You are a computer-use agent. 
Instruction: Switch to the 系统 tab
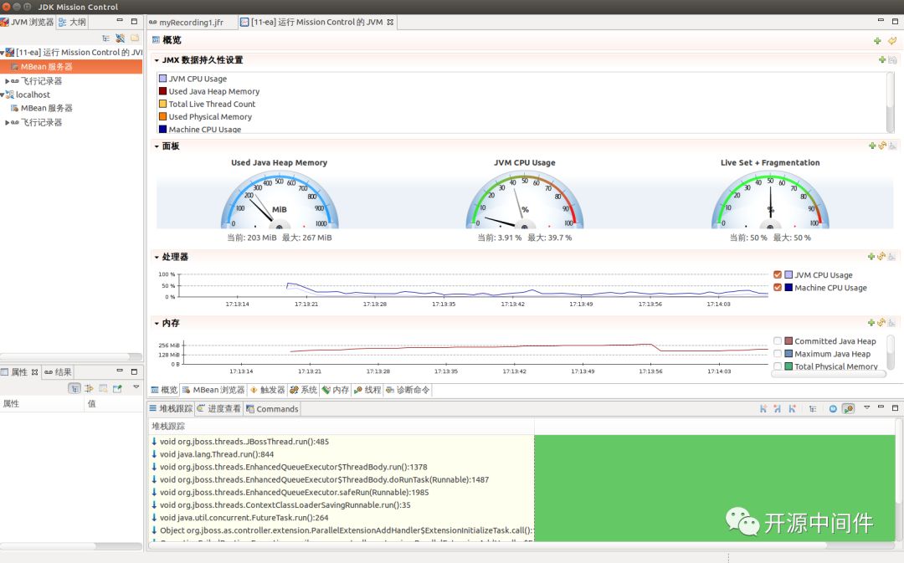(x=303, y=390)
